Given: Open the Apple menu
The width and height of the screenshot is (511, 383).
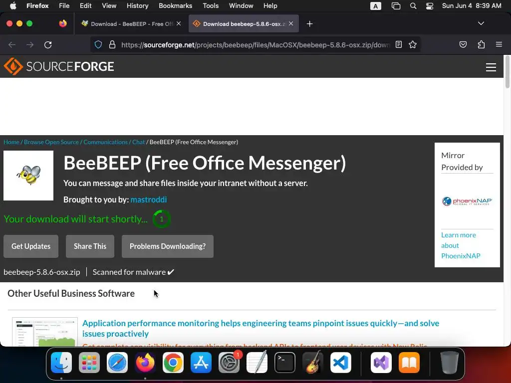Looking at the screenshot, I should (13, 6).
